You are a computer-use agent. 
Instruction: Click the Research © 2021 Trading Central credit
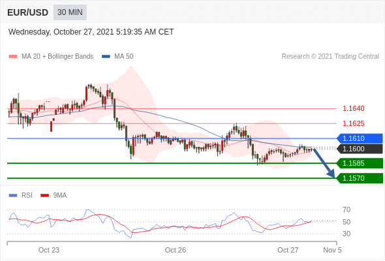point(330,57)
